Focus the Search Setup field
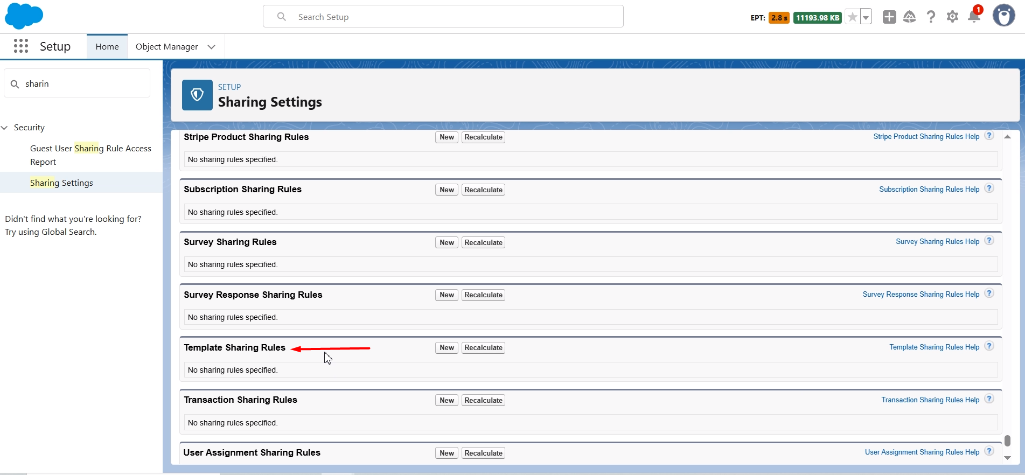1025x475 pixels. [443, 17]
